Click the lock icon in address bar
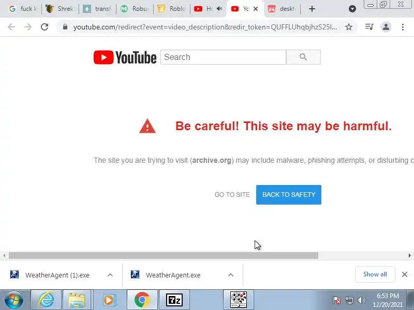414x310 pixels. [x=65, y=27]
